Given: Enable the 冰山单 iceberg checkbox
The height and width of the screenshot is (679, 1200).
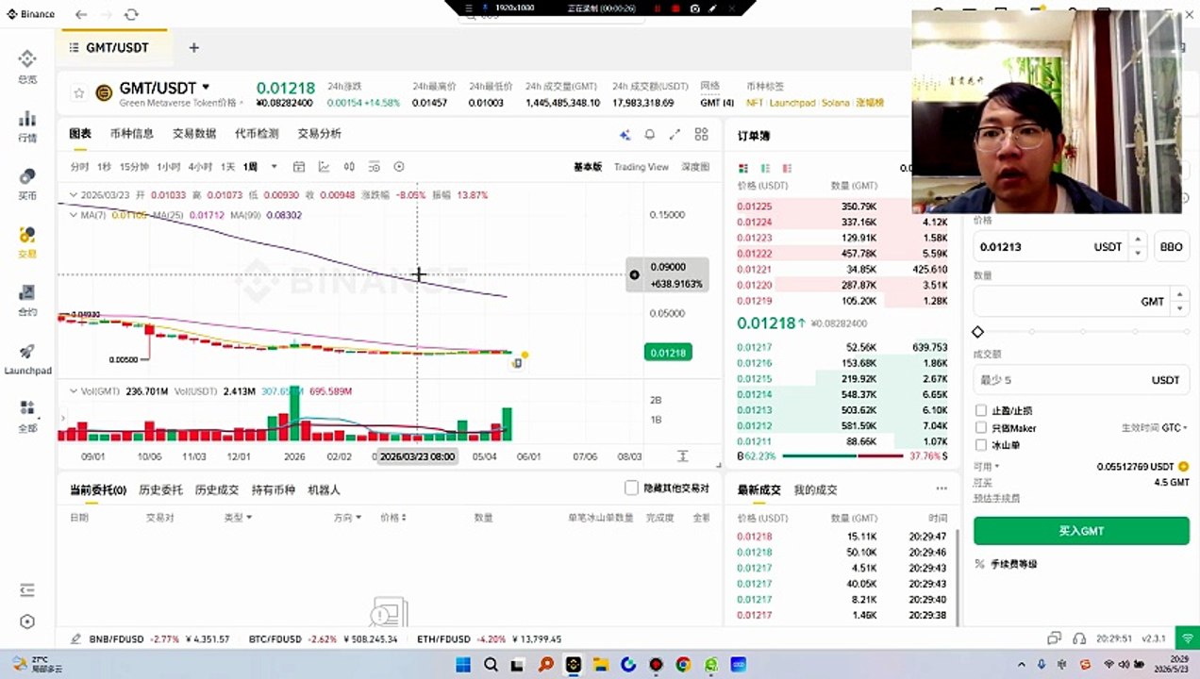Looking at the screenshot, I should 982,445.
